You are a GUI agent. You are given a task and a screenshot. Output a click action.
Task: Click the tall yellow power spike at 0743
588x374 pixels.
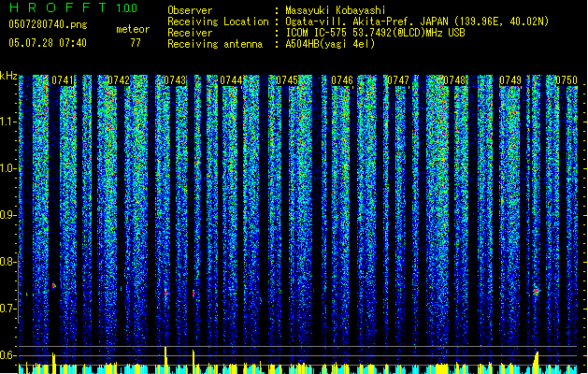[x=165, y=360]
